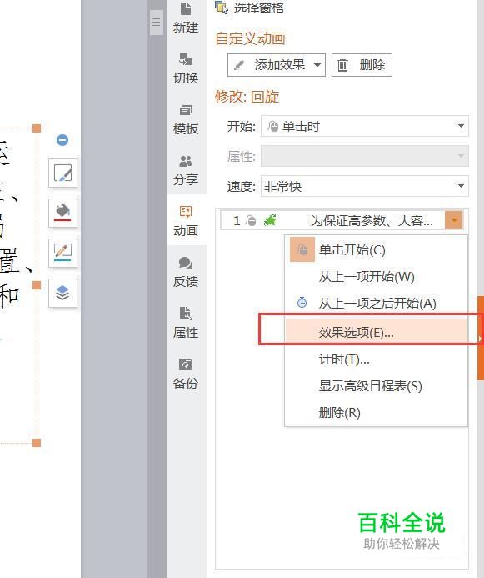Click the 选择窗格 selection pane icon
This screenshot has width=484, height=578.
(222, 8)
